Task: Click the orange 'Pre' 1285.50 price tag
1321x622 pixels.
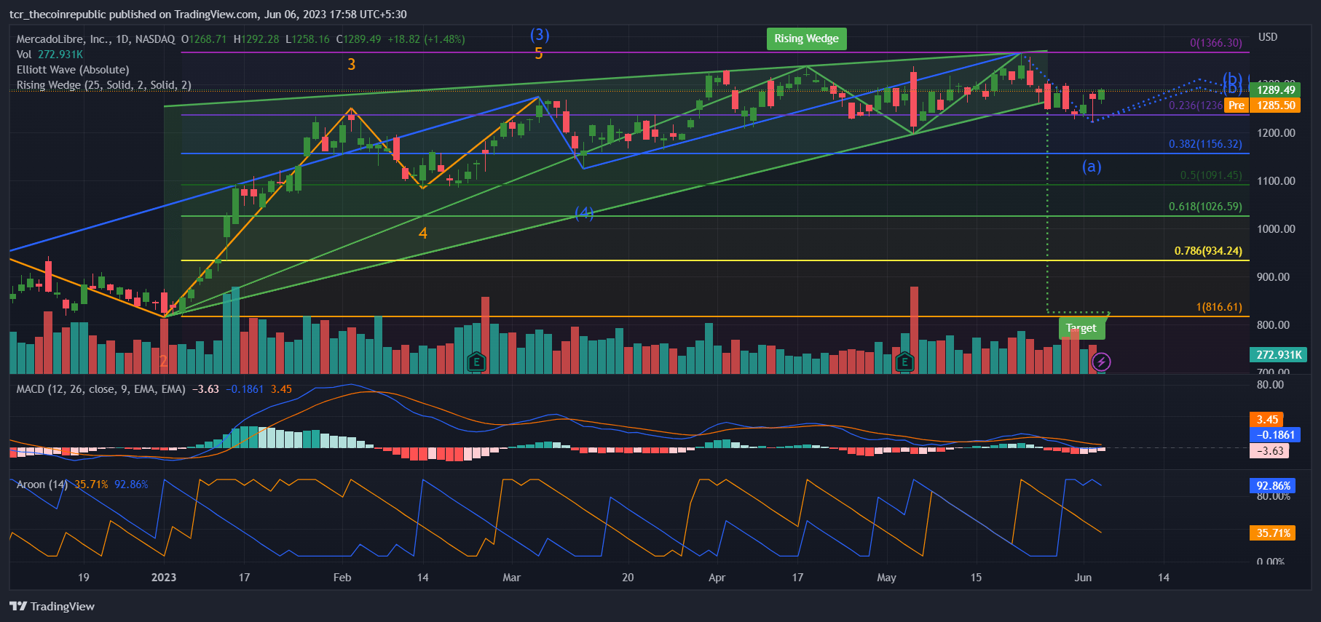Action: [1262, 105]
